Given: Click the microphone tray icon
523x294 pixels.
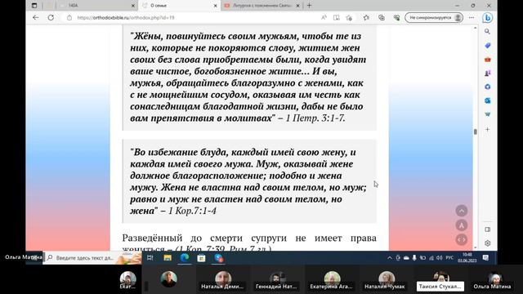Looking at the screenshot, I should 414,258.
